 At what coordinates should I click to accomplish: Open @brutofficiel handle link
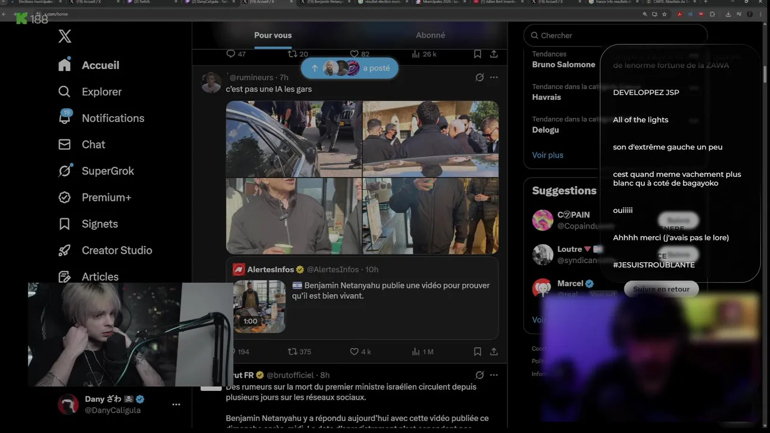point(290,375)
